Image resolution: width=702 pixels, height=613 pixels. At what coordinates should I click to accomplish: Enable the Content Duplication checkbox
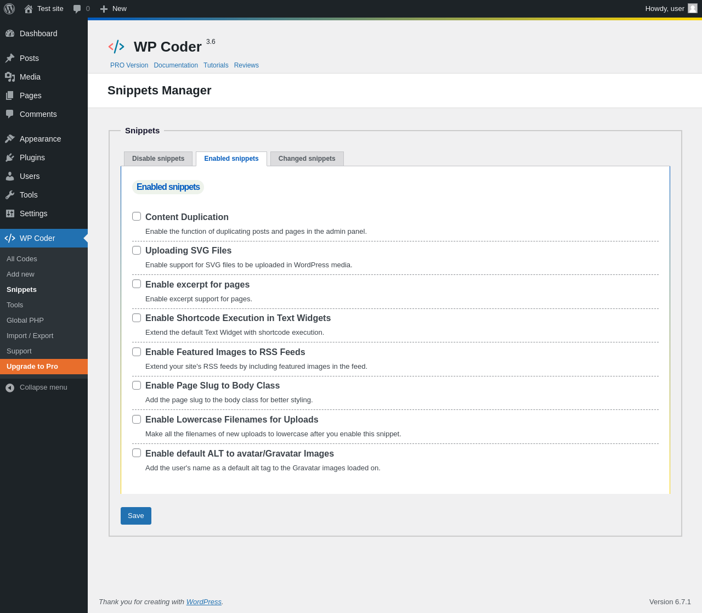[137, 216]
